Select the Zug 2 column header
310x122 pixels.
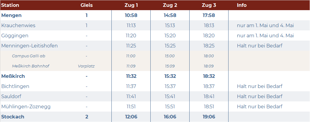point(170,5)
